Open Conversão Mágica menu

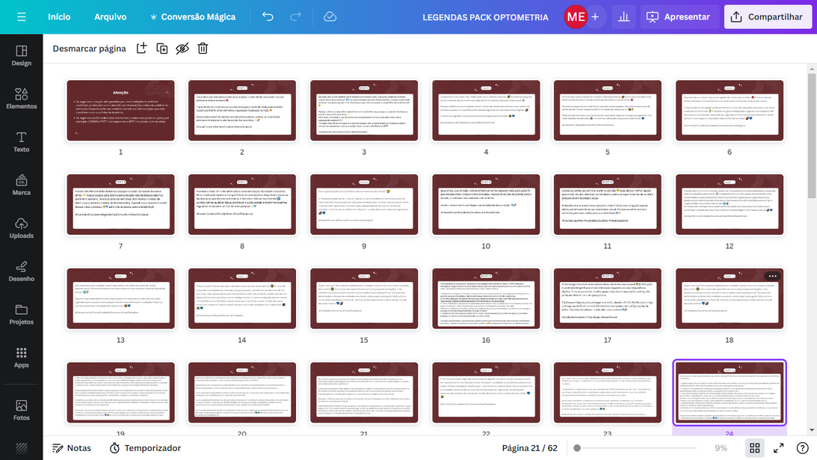(193, 16)
